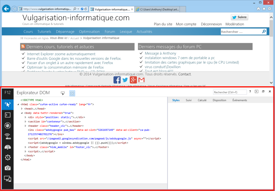Click the Déconnexion link
The image size is (275, 191).
(211, 24)
